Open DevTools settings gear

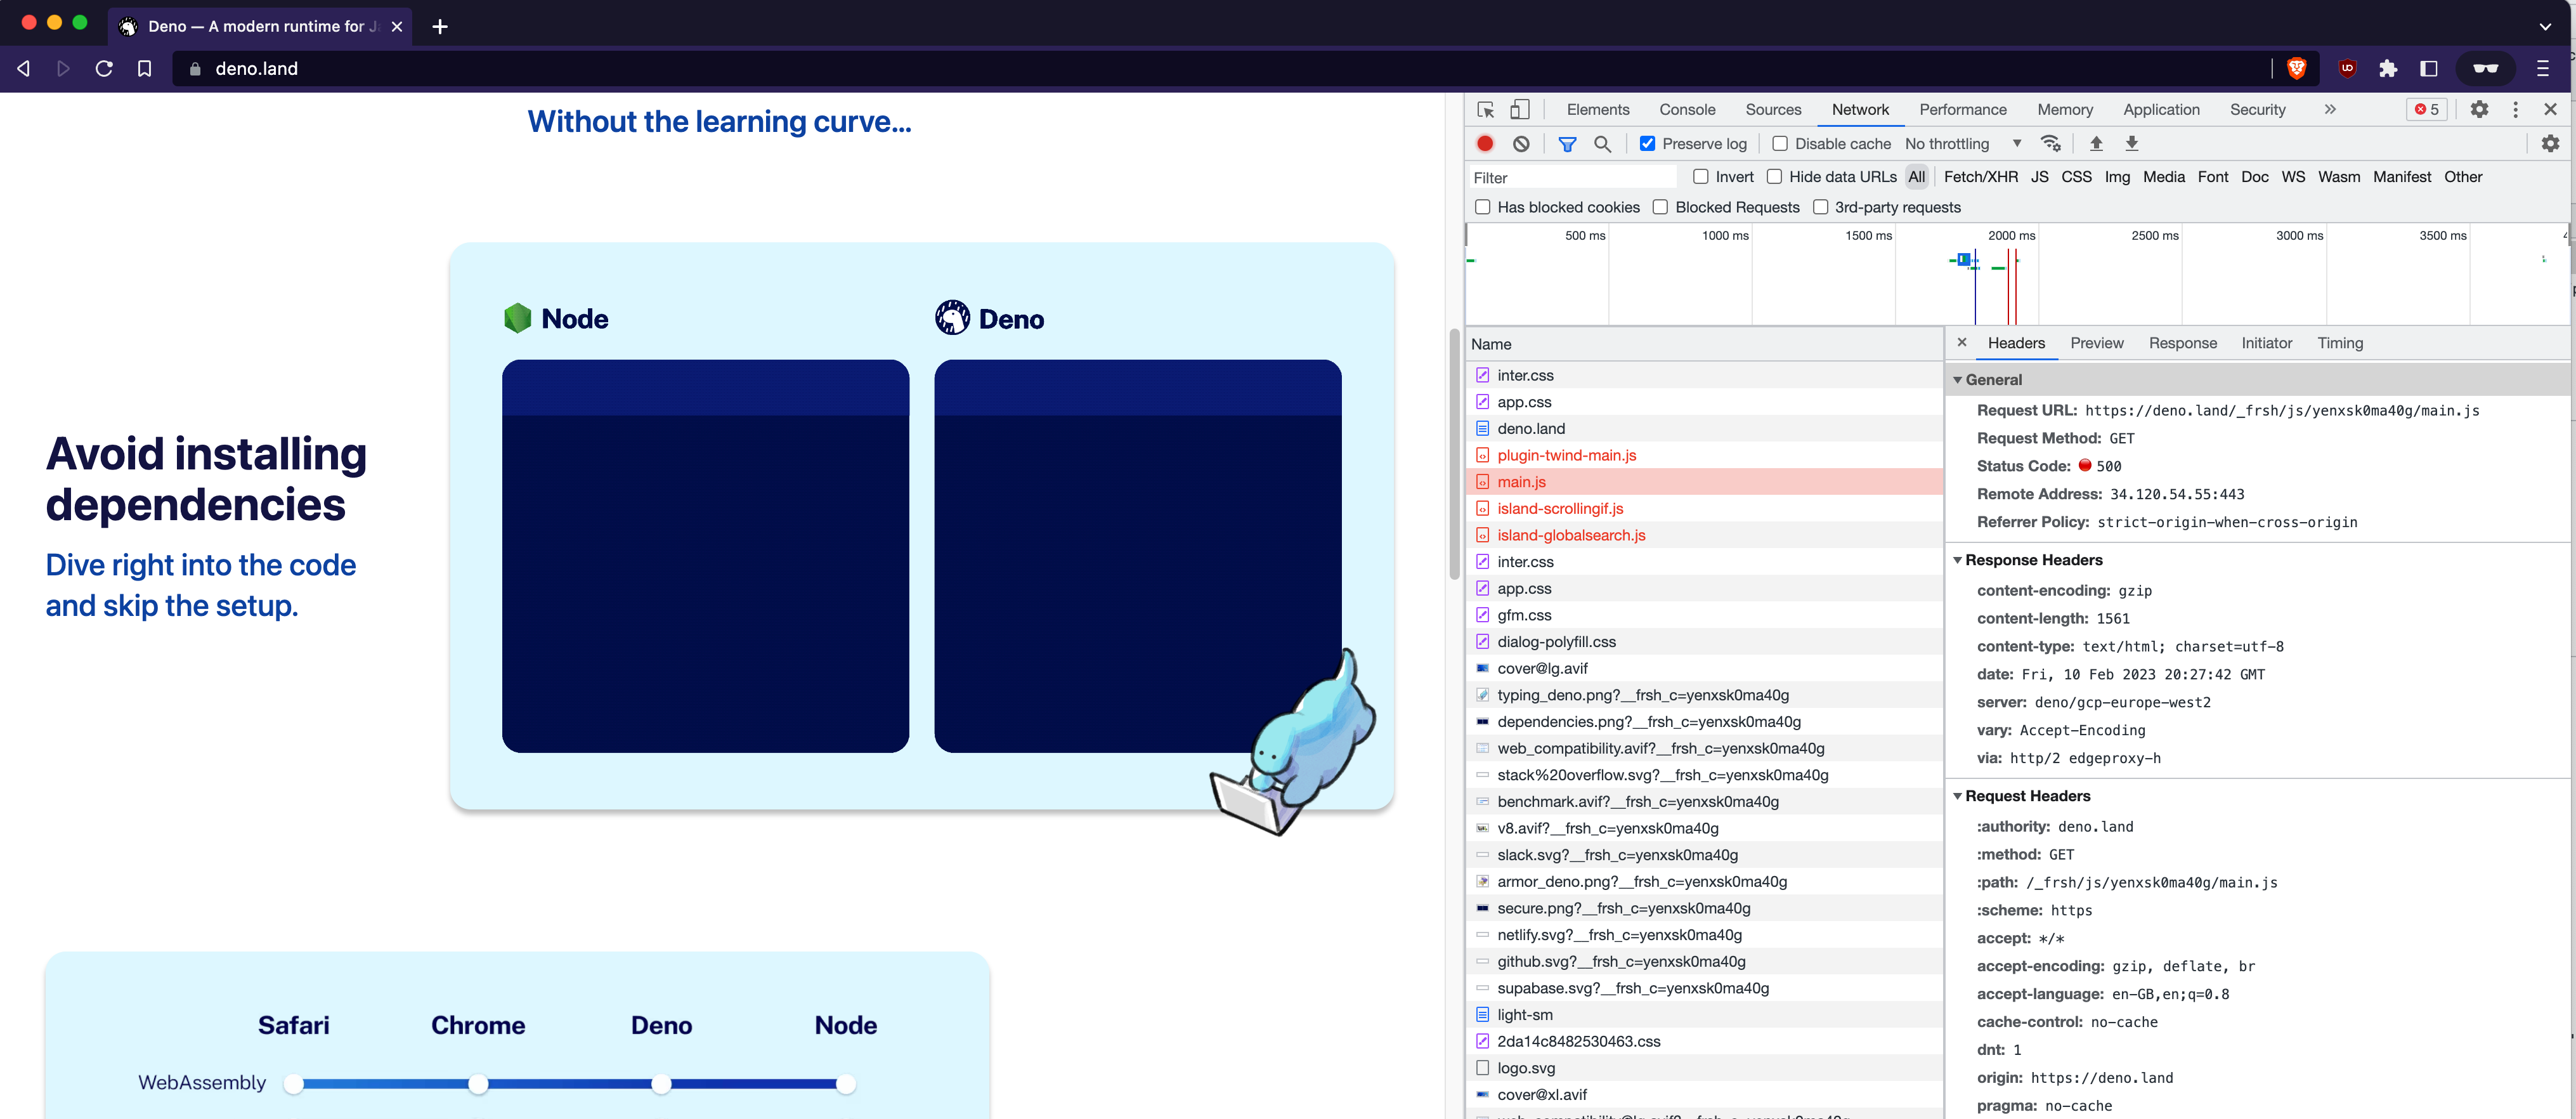tap(2479, 110)
